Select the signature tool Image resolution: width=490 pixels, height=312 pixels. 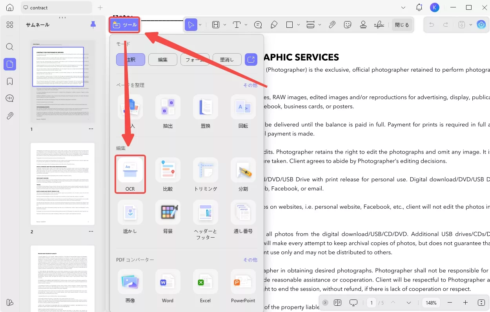pos(379,25)
